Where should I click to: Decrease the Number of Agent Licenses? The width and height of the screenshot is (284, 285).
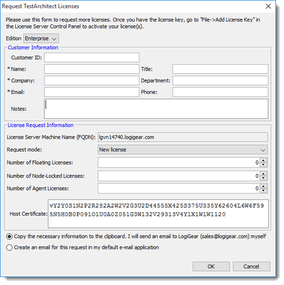click(x=263, y=191)
